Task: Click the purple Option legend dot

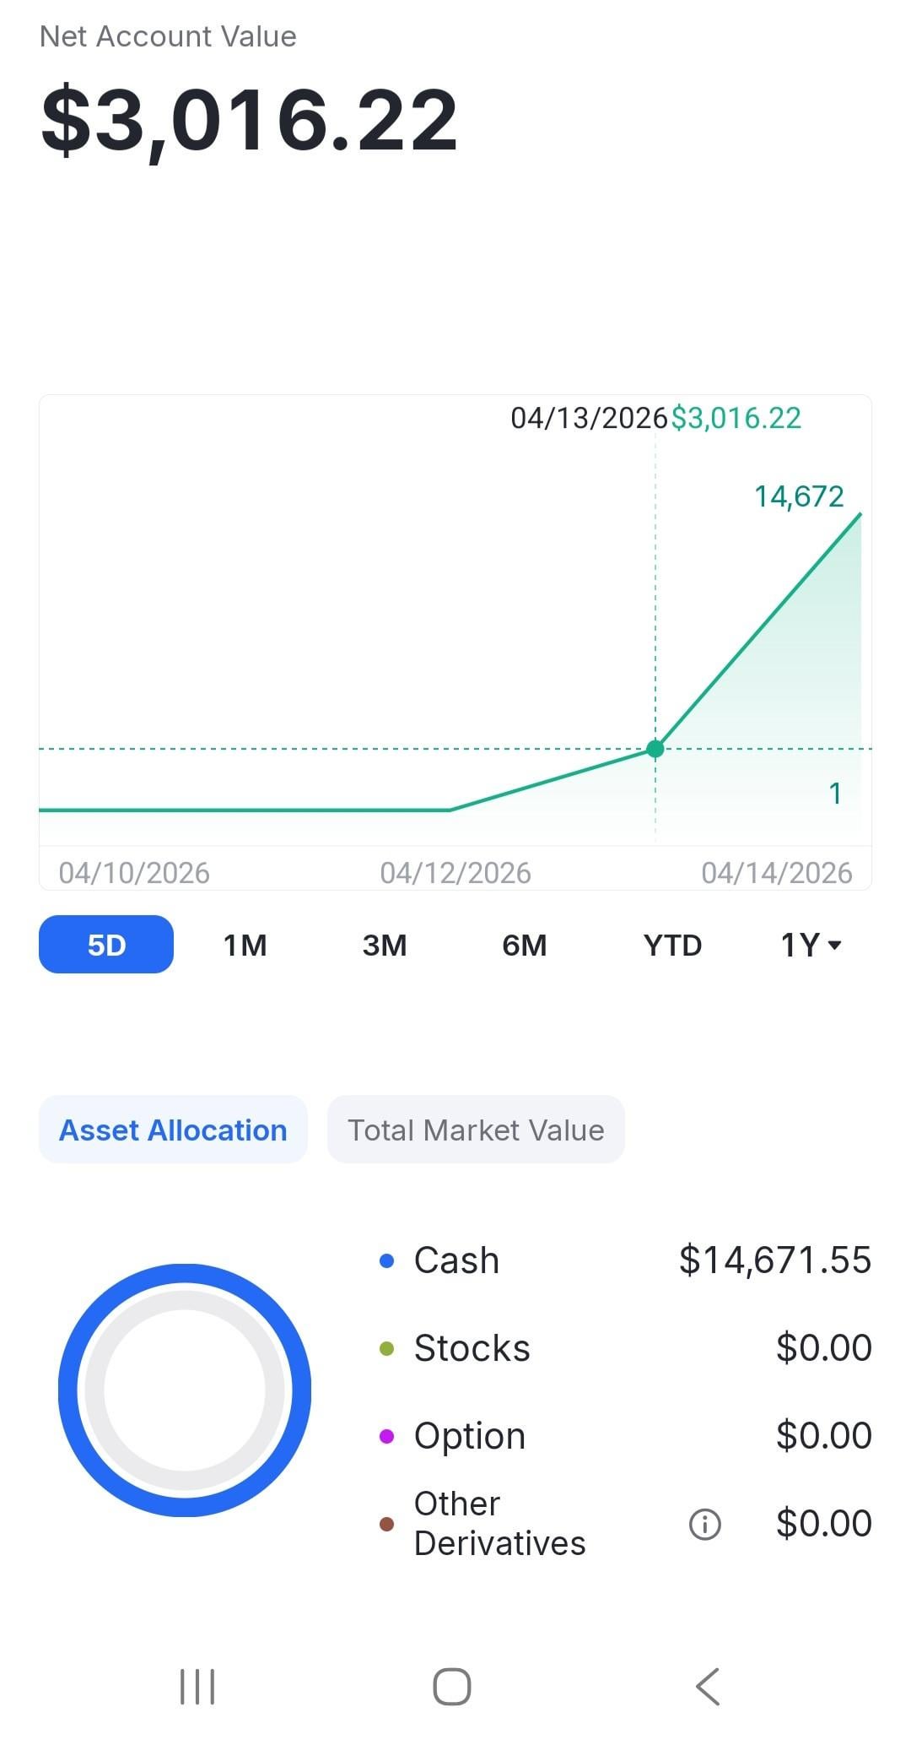Action: click(387, 1436)
